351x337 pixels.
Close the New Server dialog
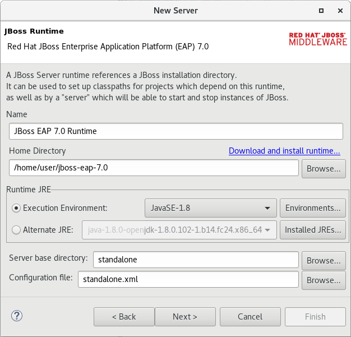pos(340,11)
